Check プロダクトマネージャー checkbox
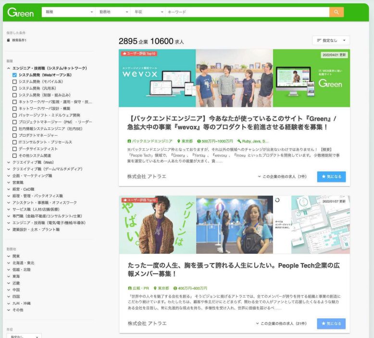The width and height of the screenshot is (374, 338). (x=14, y=135)
